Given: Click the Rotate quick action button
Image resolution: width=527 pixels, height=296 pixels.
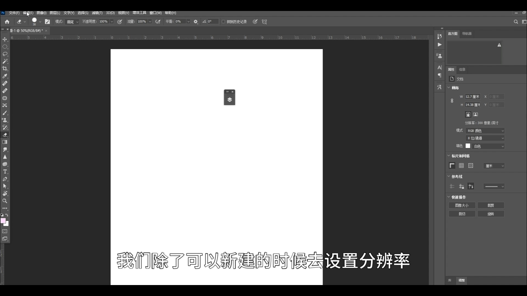Looking at the screenshot, I should (491, 214).
